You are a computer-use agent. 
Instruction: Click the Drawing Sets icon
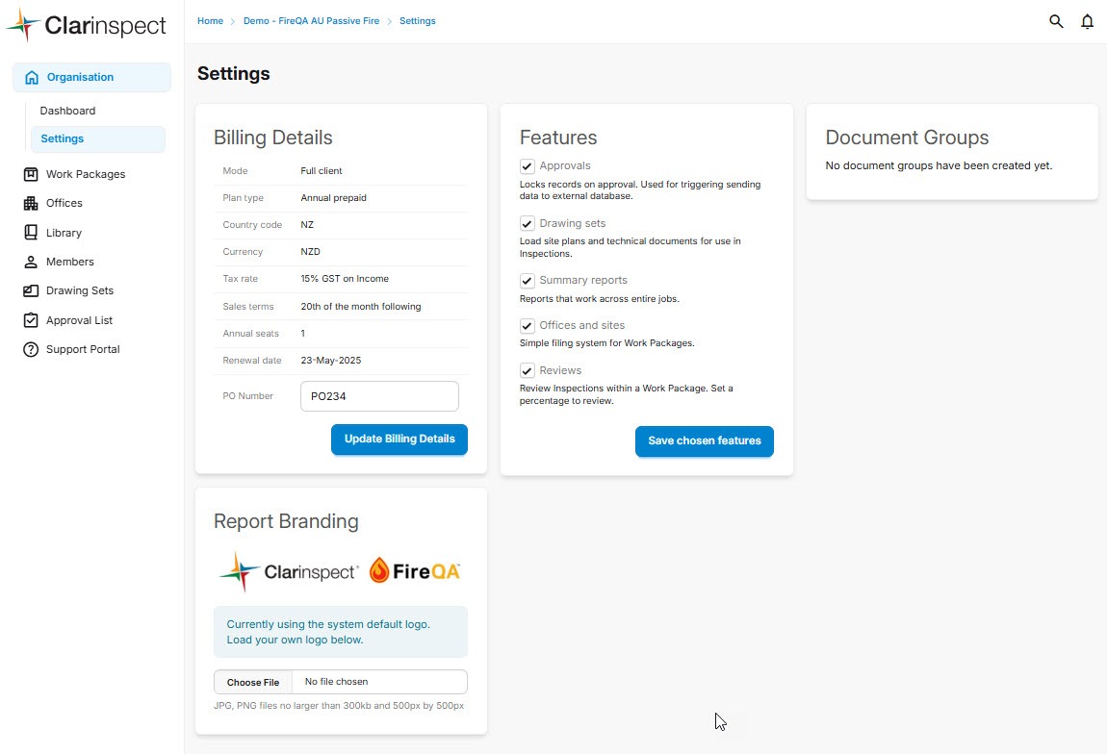click(30, 290)
